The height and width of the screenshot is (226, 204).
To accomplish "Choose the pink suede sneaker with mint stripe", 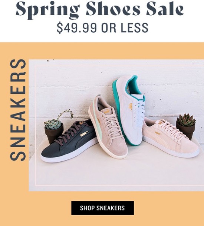I will pos(108,127).
